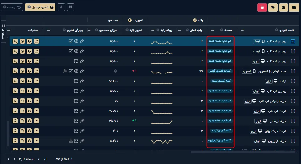301x164 pixels.
Task: Collapse the رتبه column group arrow
Action: coord(195,20)
